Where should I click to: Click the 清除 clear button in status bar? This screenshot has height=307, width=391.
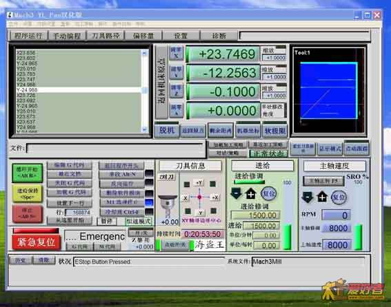tap(43, 260)
